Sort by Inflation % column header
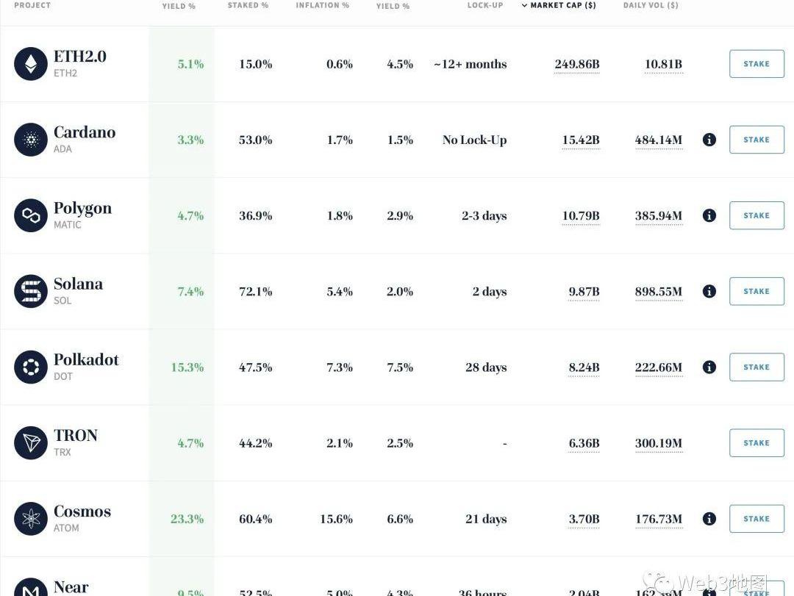This screenshot has width=794, height=596. 322,6
